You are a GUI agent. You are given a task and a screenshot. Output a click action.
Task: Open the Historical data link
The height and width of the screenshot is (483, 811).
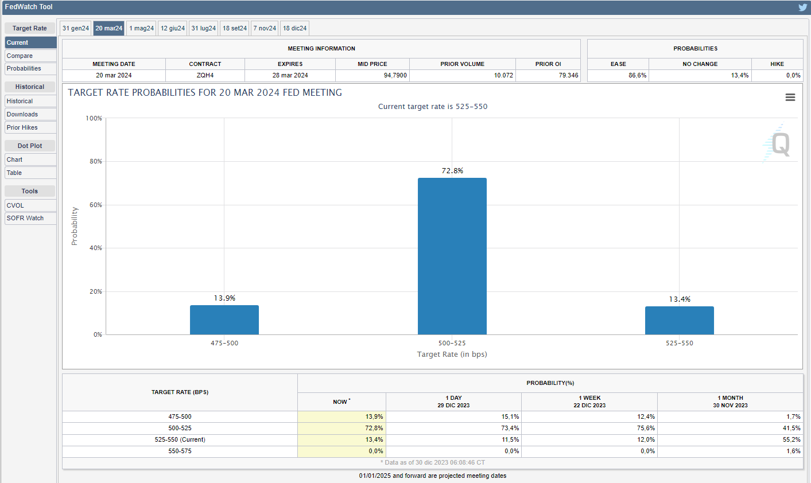pyautogui.click(x=30, y=101)
